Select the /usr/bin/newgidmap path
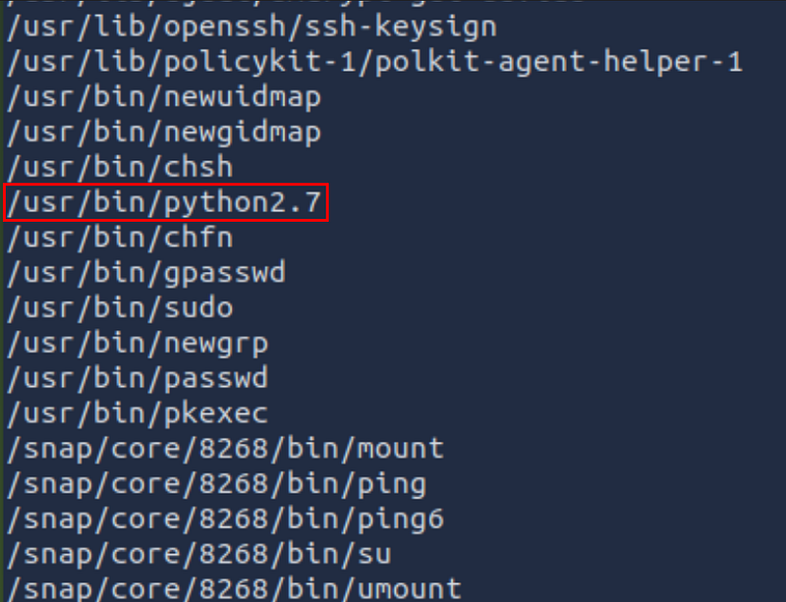 (x=163, y=132)
